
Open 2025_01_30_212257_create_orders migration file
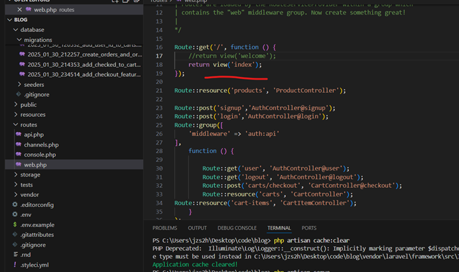tap(85, 54)
